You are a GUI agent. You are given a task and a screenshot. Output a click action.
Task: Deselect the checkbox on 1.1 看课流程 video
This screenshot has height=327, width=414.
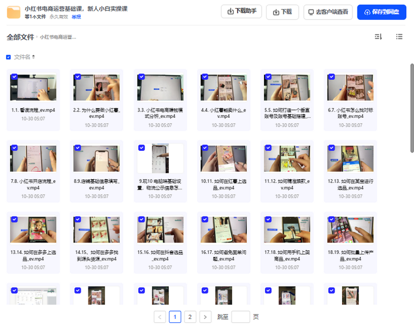14,77
